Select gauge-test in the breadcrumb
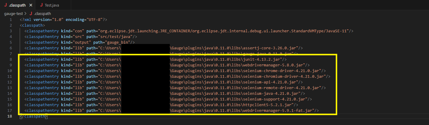The height and width of the screenshot is (125, 429). pyautogui.click(x=13, y=14)
